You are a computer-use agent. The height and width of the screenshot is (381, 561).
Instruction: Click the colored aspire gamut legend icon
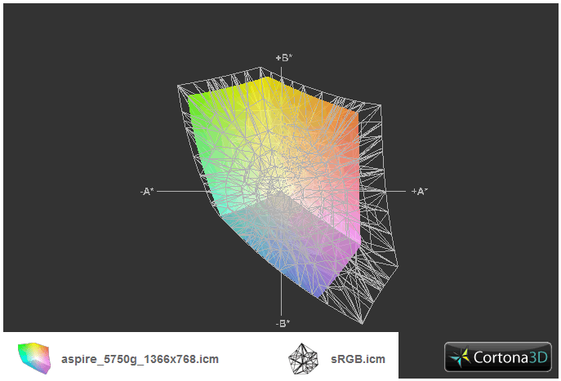(34, 358)
